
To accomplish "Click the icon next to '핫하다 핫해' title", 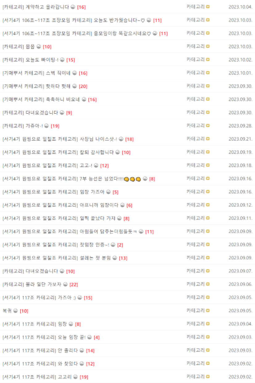I will (75, 86).
